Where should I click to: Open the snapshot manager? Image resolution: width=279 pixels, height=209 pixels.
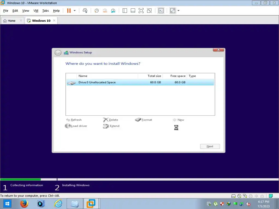coord(113,11)
